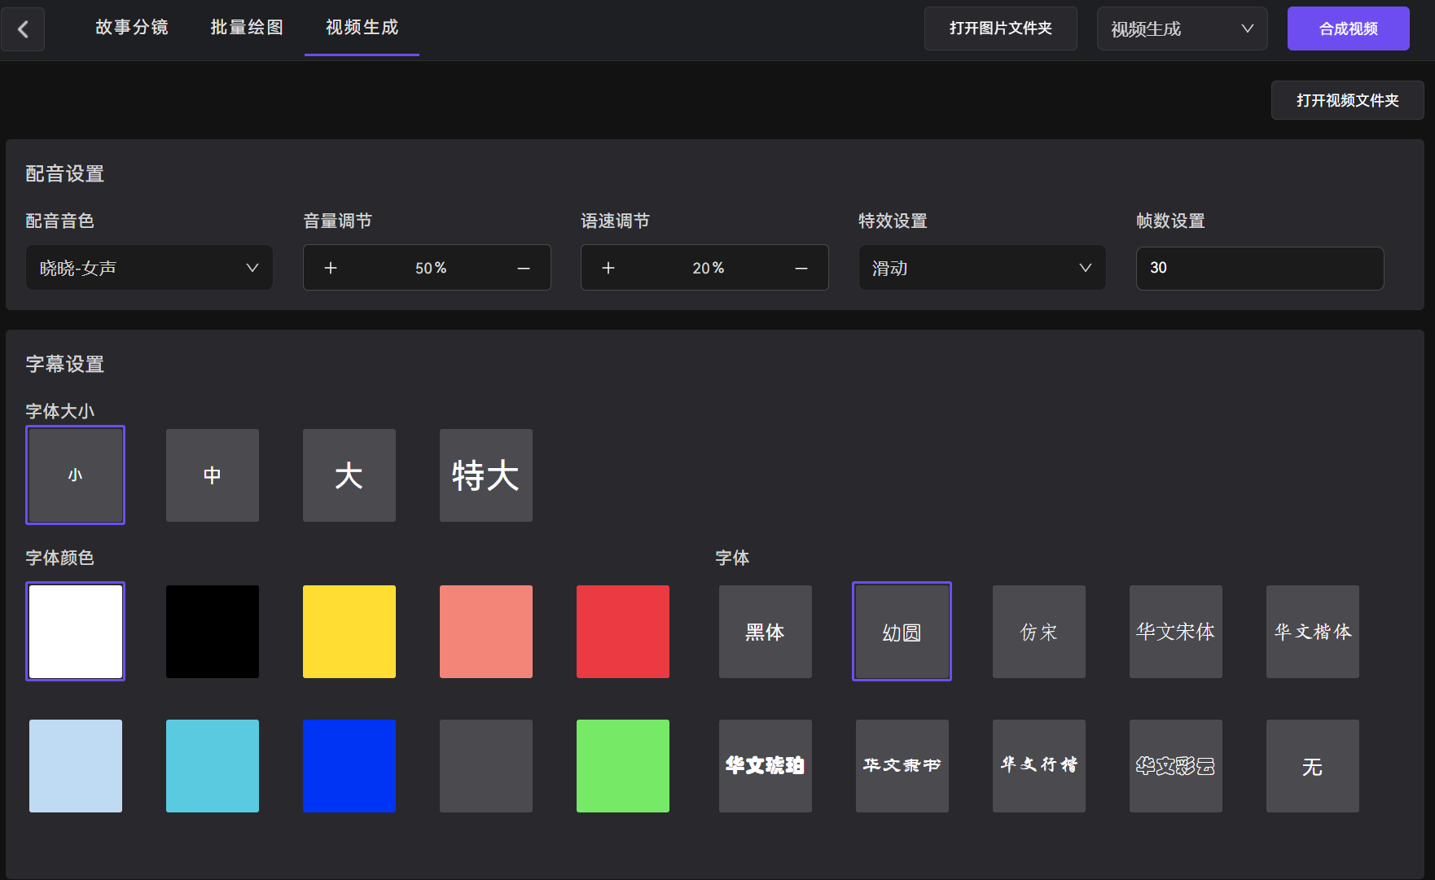Click the 打开视频文件夹 button

pos(1347,100)
